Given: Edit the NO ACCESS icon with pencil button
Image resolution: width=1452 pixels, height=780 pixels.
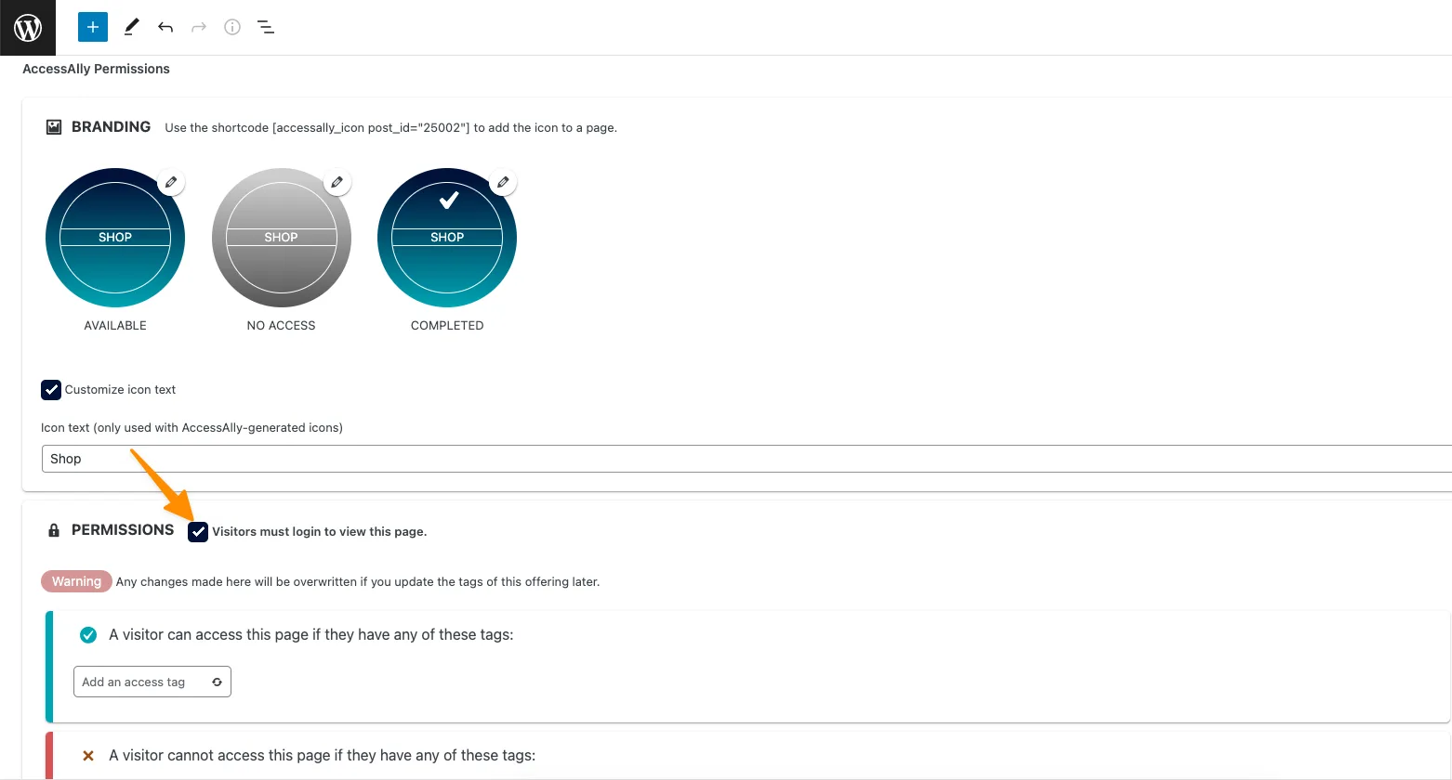Looking at the screenshot, I should [337, 182].
